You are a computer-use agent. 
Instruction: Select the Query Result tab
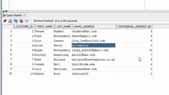click(x=14, y=15)
